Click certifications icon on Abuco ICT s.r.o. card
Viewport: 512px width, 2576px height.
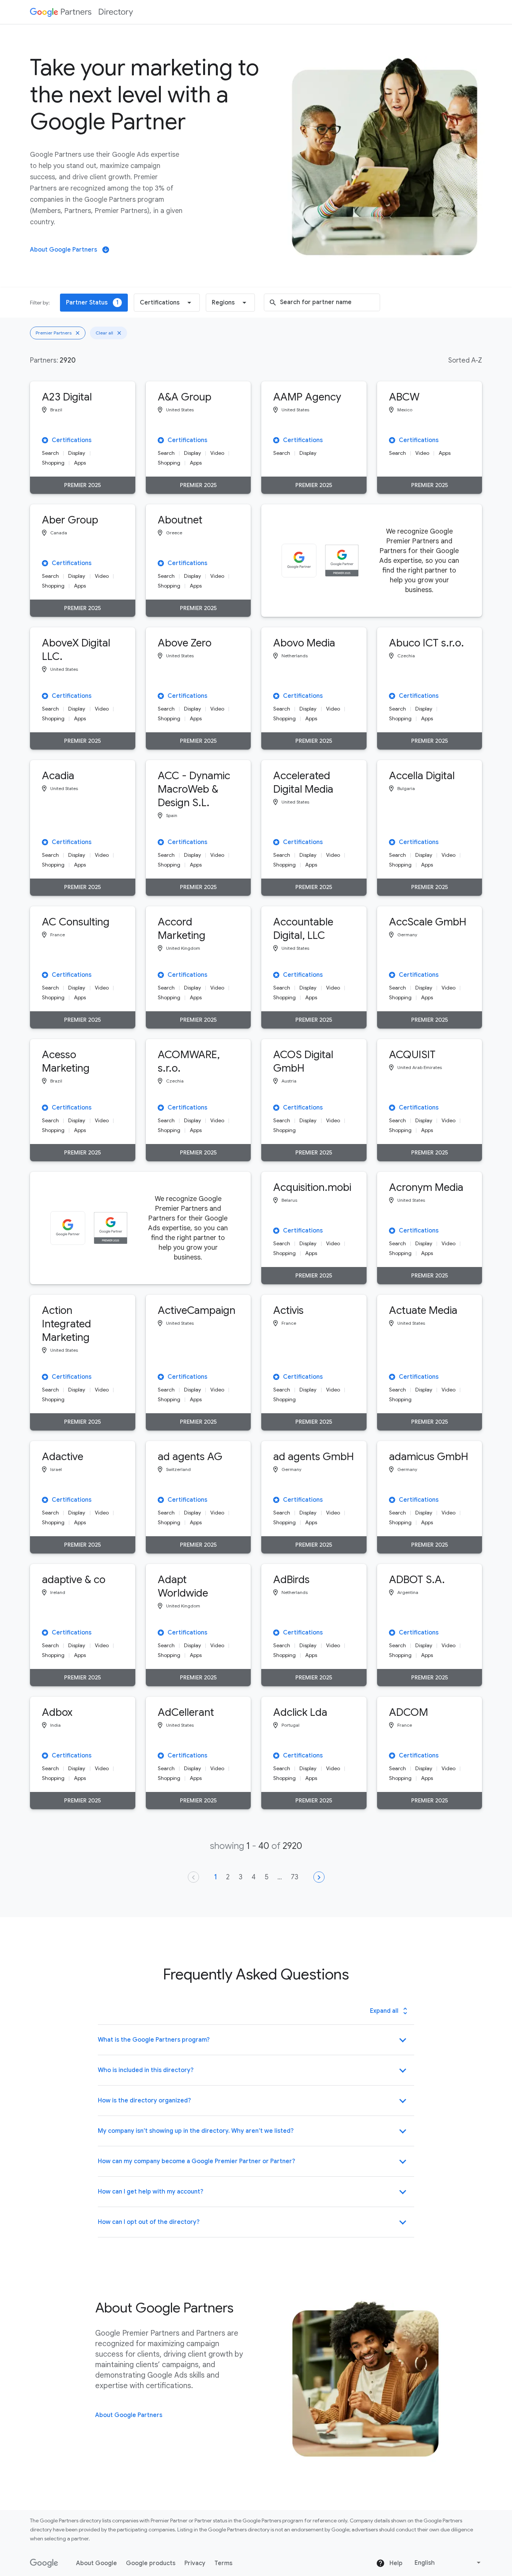(x=392, y=696)
